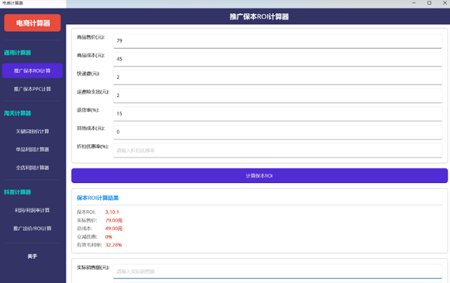
Task: Close the 电商计算器 window
Action: (x=443, y=3)
